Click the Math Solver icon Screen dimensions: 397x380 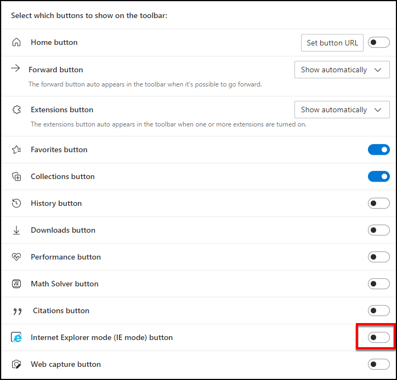coord(16,284)
